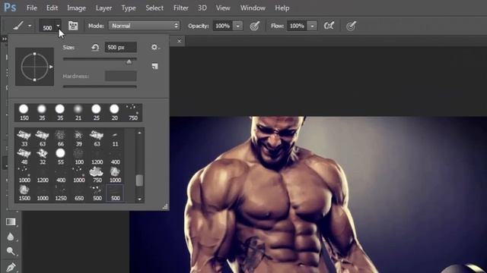Screen dimensions: 487x273
Task: Click the brush list scroll down arrow
Action: (139, 199)
